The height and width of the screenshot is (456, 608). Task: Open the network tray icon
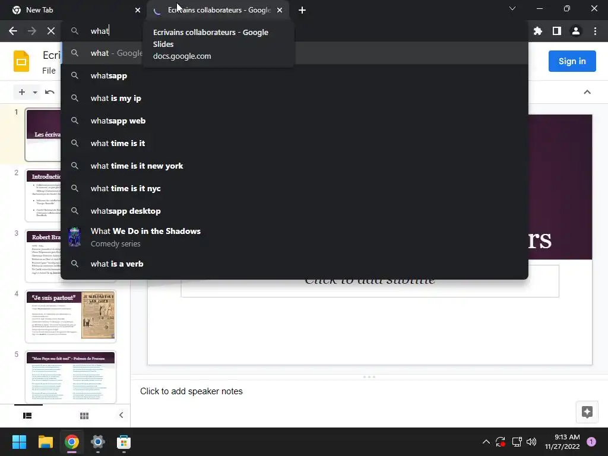(517, 442)
